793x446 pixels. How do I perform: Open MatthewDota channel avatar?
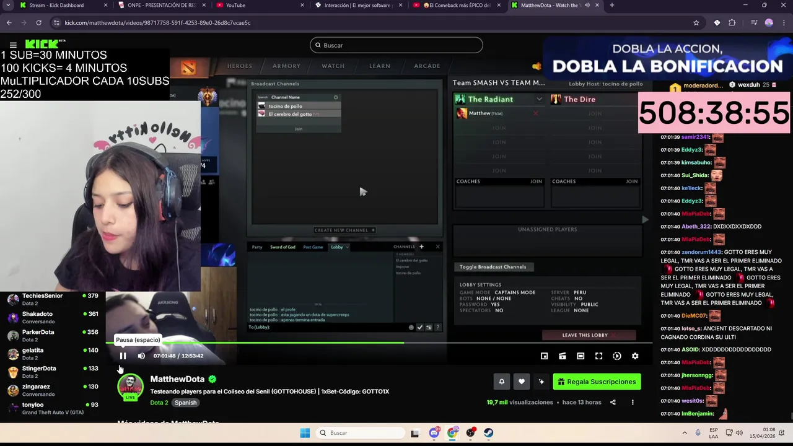[x=130, y=387]
